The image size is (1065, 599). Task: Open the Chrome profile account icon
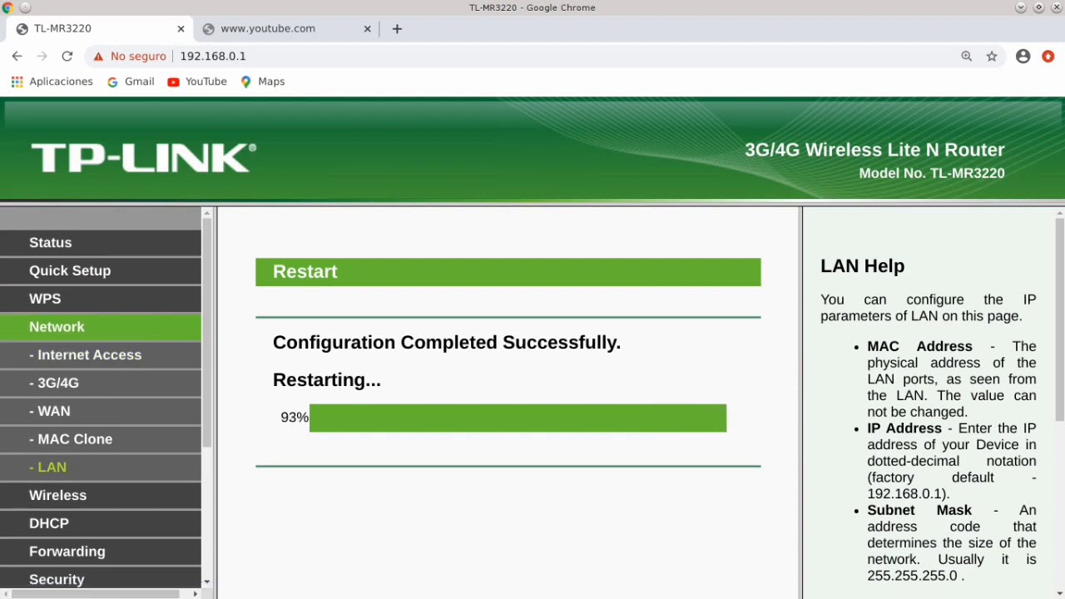(x=1023, y=56)
